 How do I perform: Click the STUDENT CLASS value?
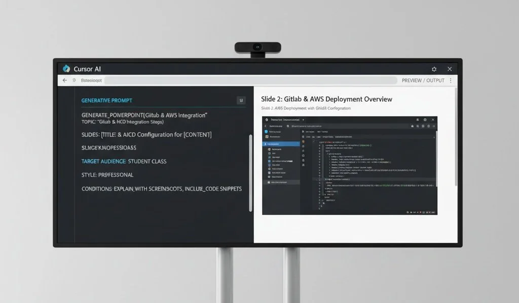click(x=147, y=162)
